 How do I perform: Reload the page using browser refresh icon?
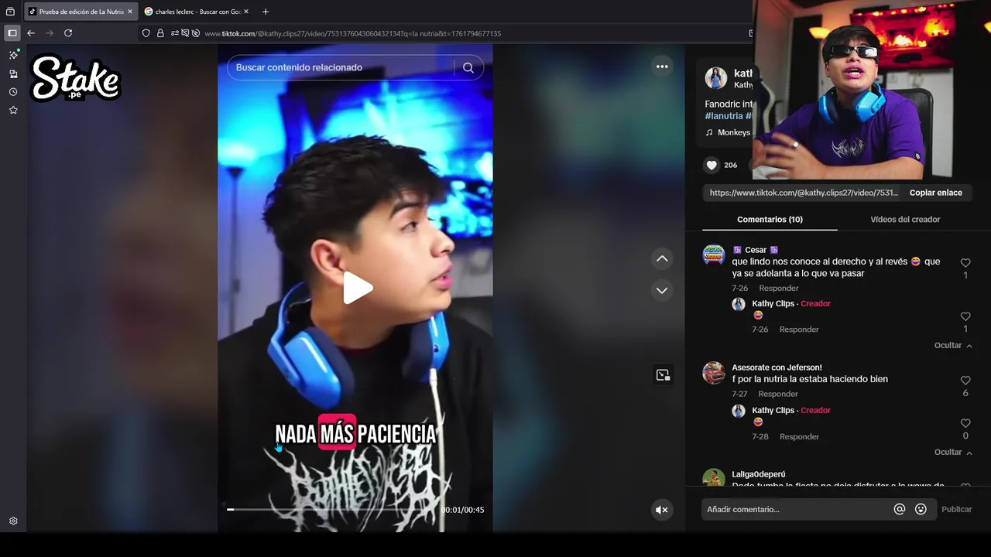click(68, 33)
